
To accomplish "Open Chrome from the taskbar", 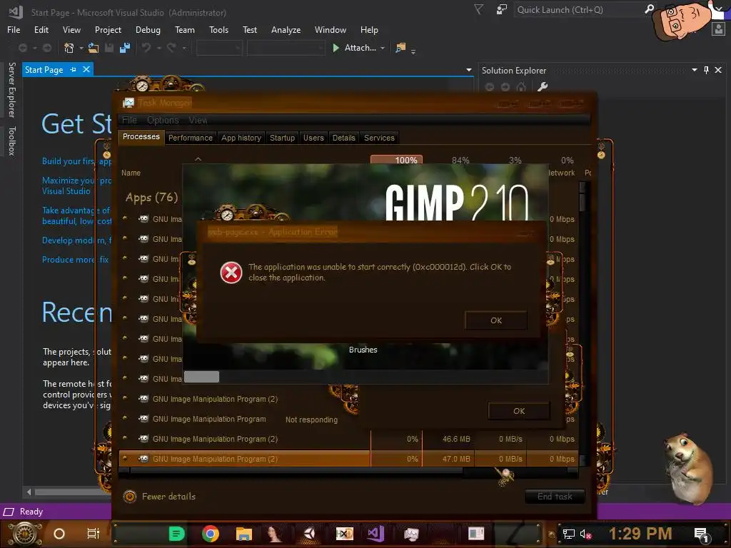I will [x=211, y=534].
